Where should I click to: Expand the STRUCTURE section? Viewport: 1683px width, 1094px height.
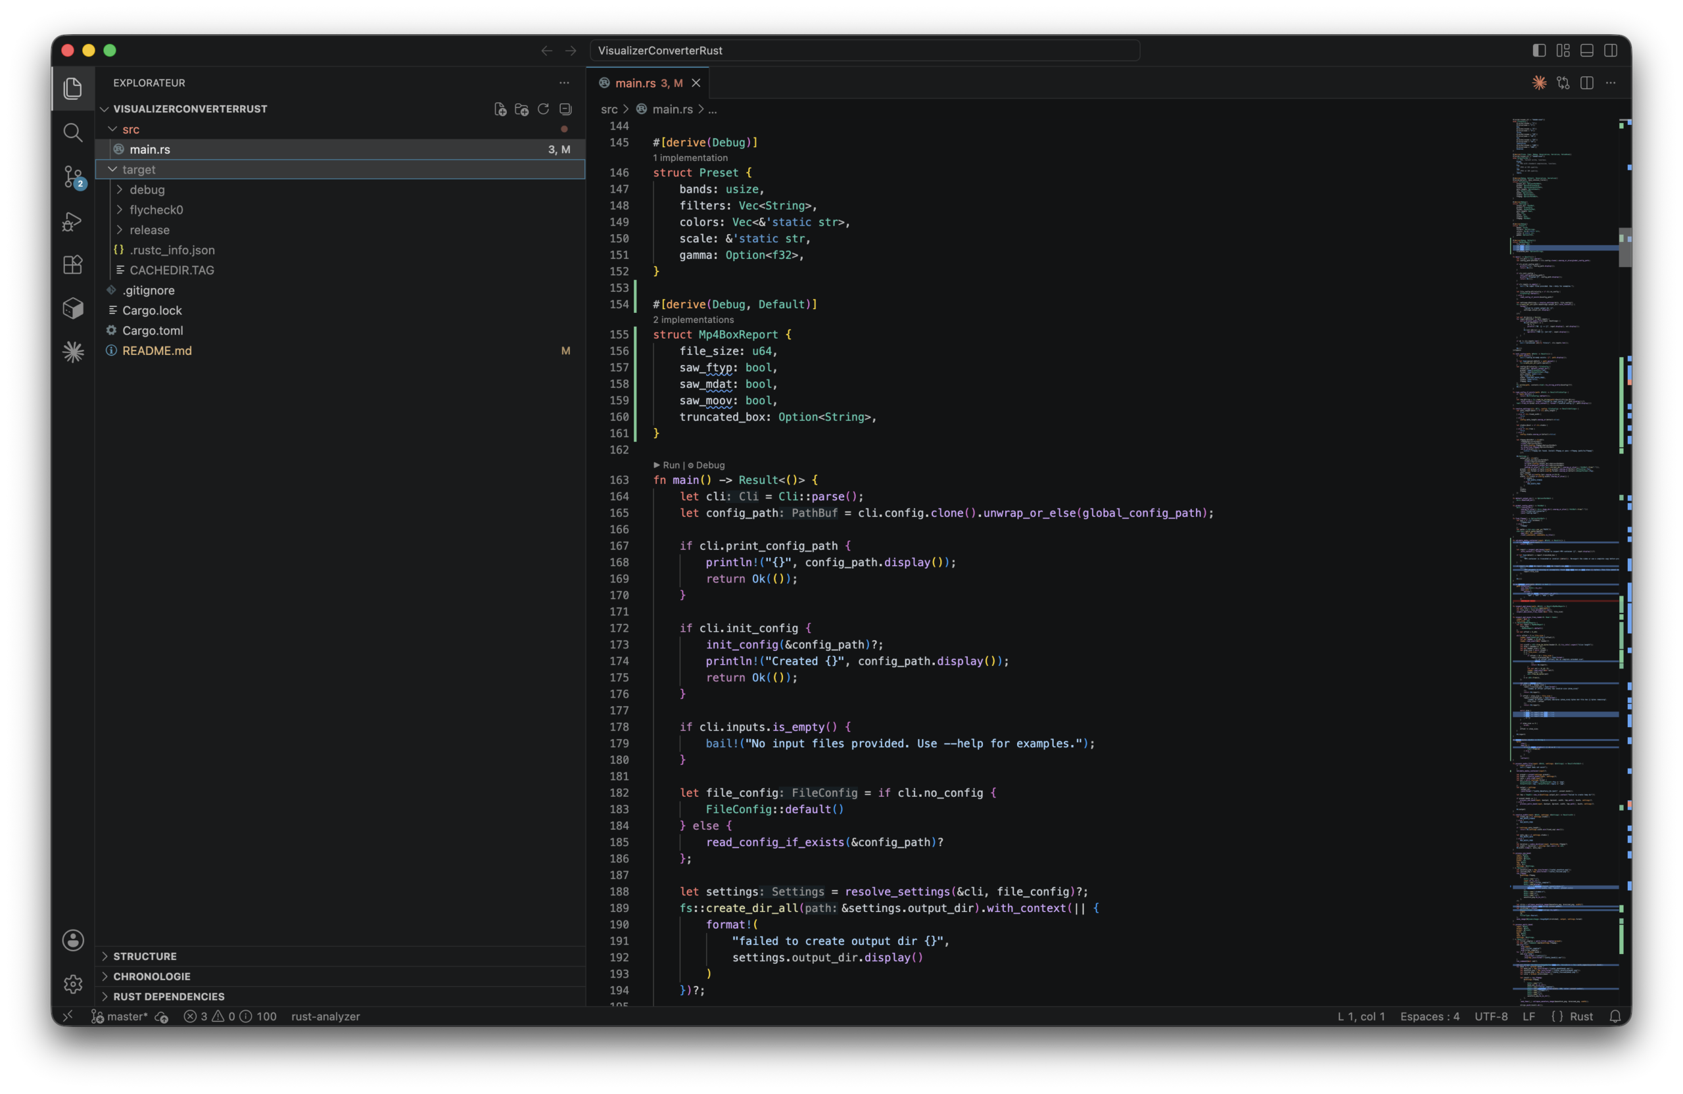click(340, 956)
